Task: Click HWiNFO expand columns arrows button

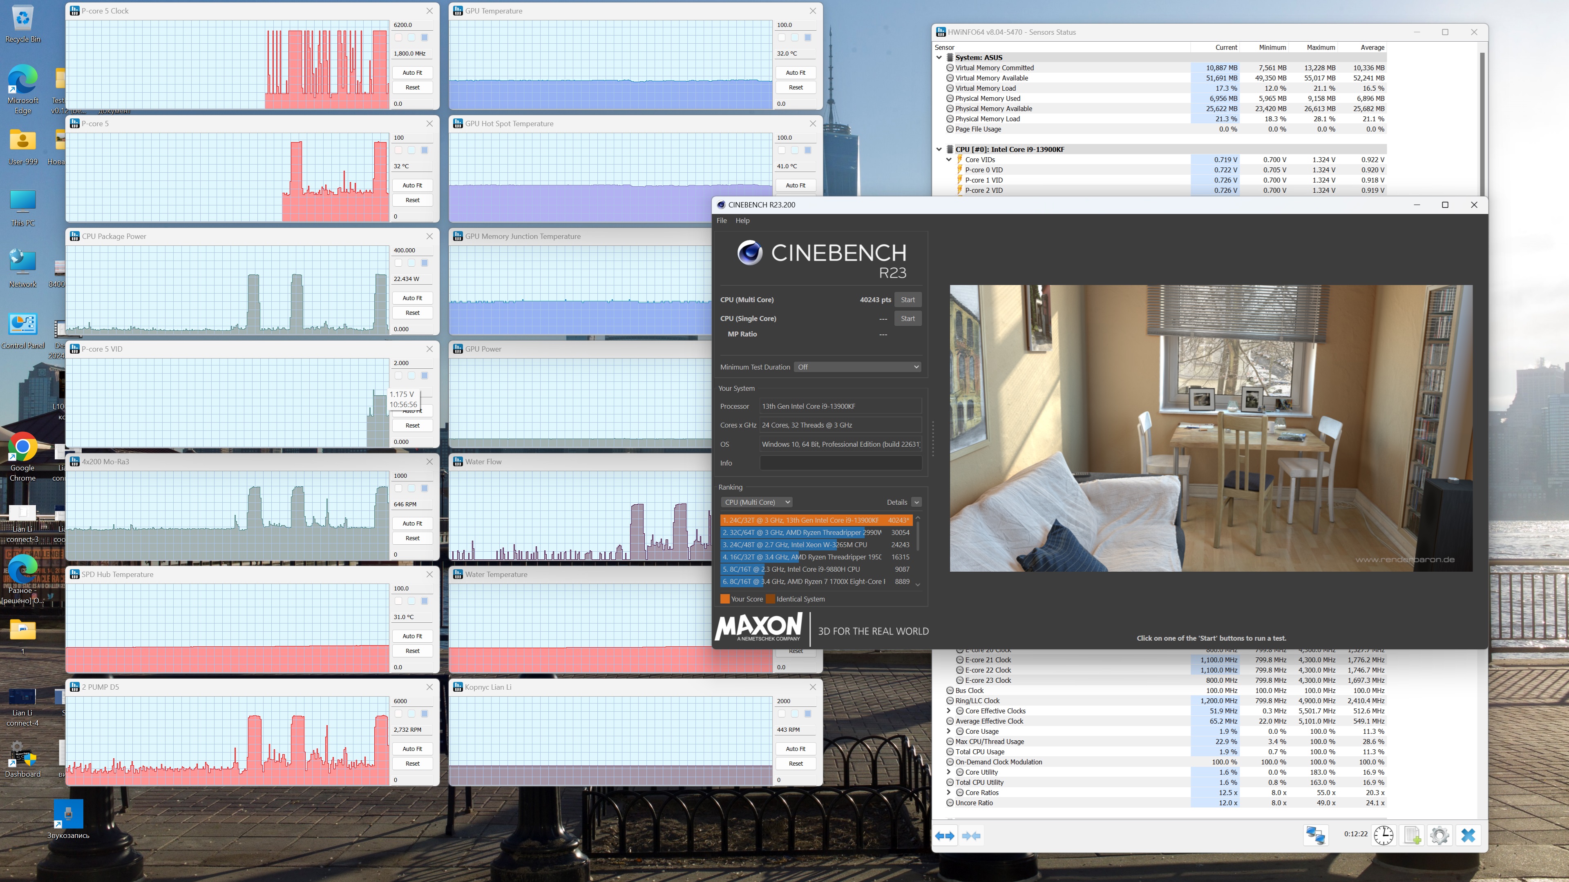Action: coord(945,836)
